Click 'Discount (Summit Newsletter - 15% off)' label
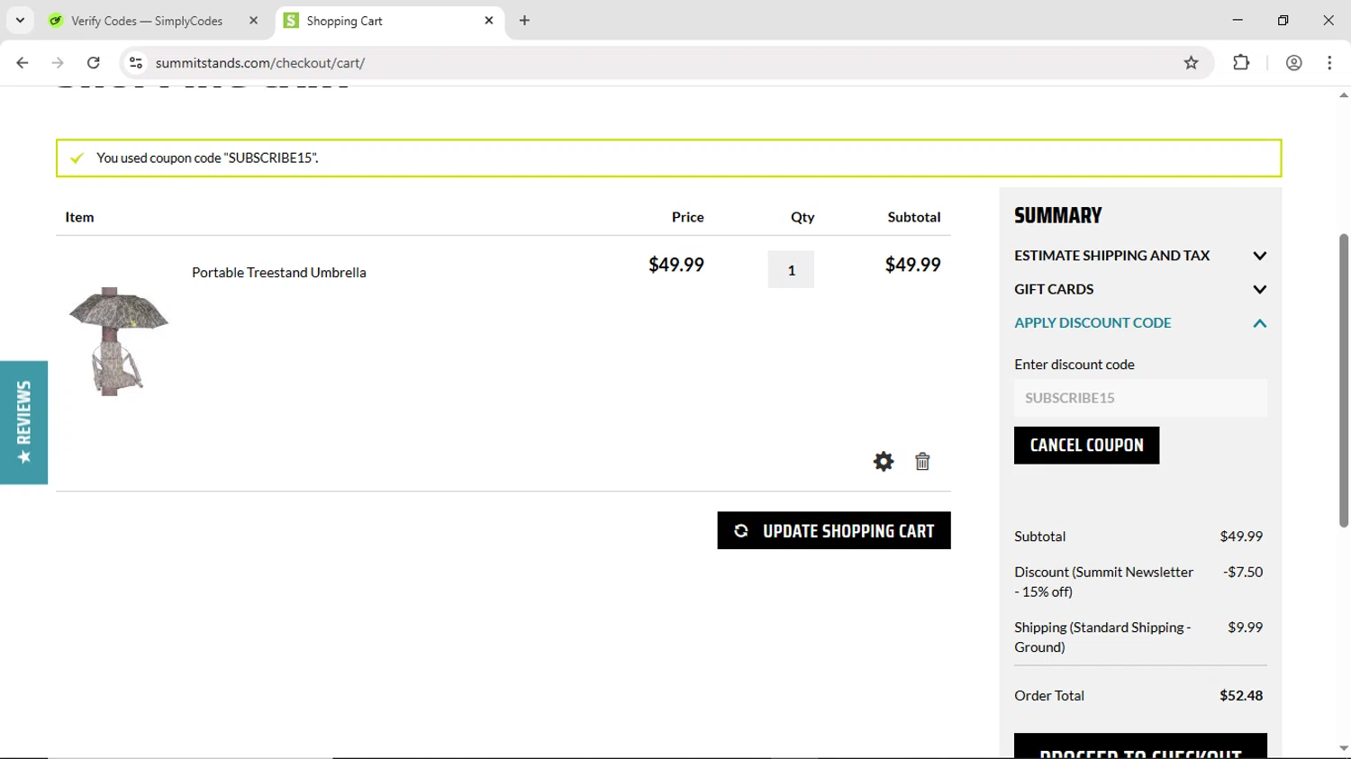This screenshot has height=759, width=1351. pyautogui.click(x=1103, y=582)
